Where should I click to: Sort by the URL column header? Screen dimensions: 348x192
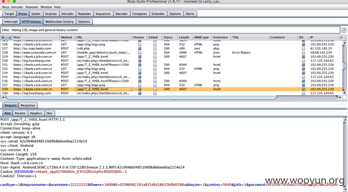[103, 37]
